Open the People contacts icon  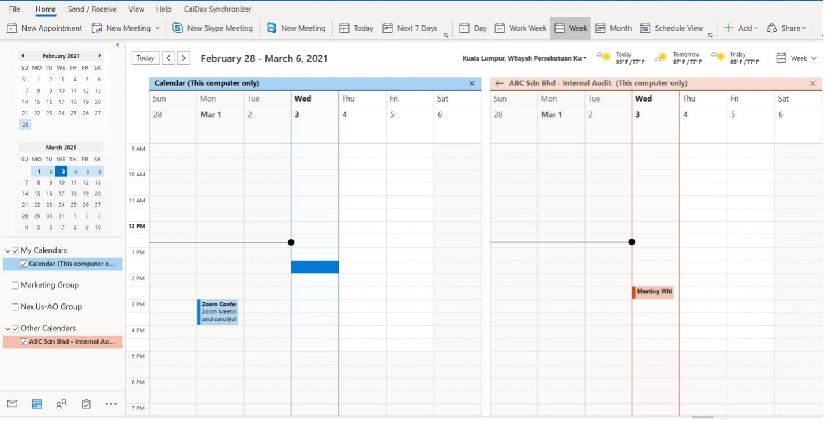coord(61,404)
